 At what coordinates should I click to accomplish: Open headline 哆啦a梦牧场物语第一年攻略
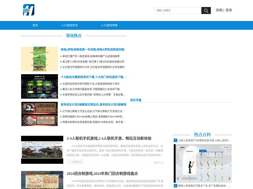point(93,49)
